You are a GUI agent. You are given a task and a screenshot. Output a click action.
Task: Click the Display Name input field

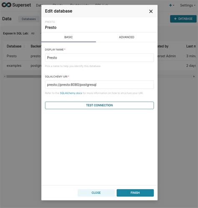[x=99, y=58]
